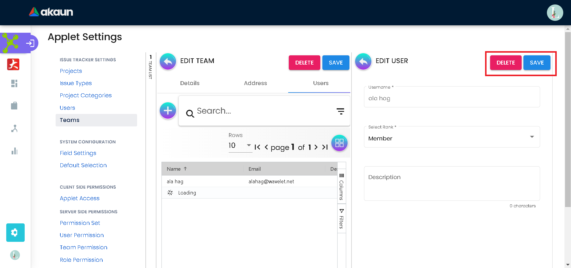The width and height of the screenshot is (571, 268).
Task: Add a new user with plus button
Action: [168, 111]
